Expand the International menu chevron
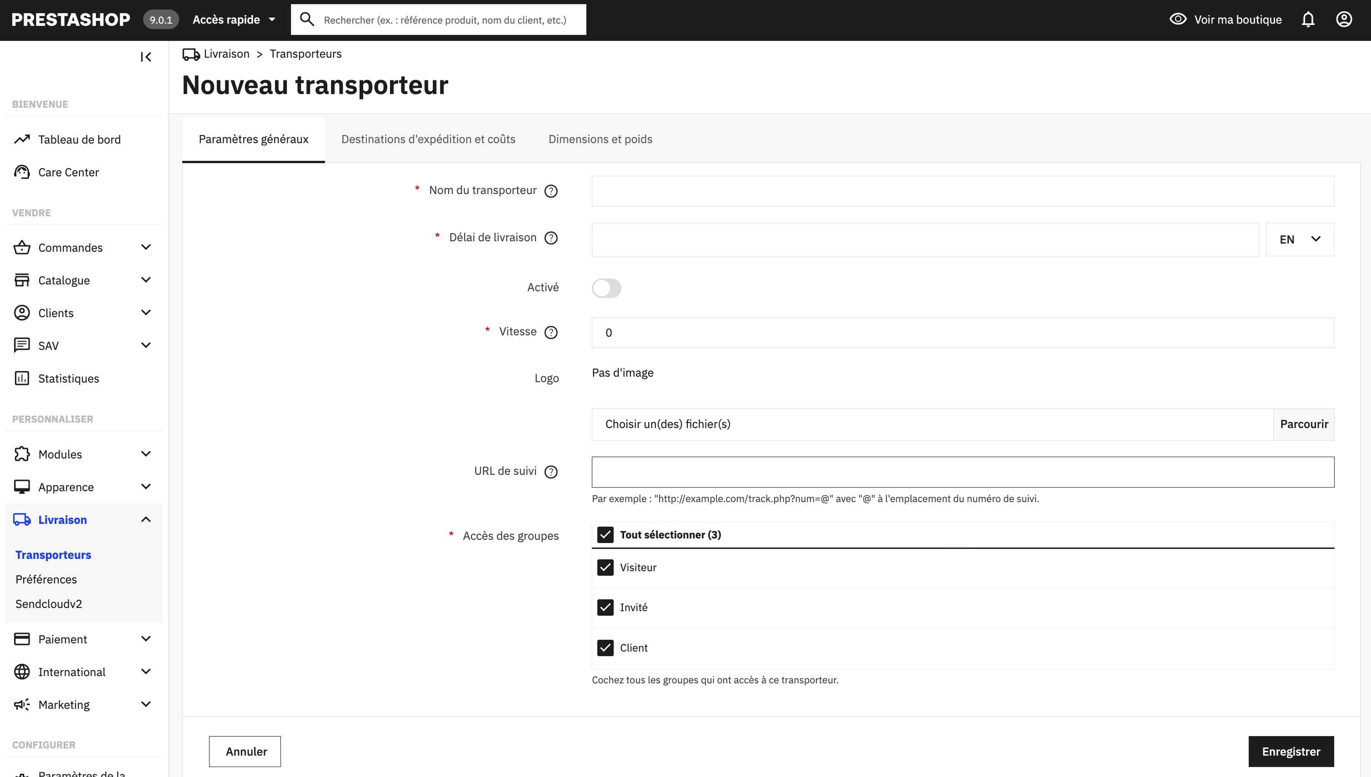Screen dimensions: 1371x777 pyautogui.click(x=146, y=671)
